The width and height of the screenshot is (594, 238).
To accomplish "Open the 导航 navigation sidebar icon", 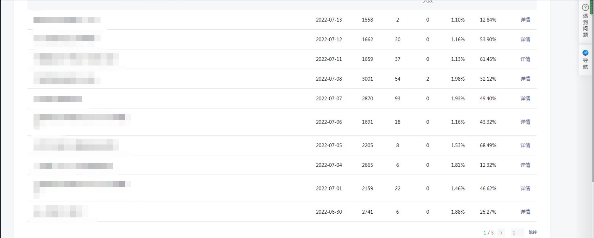I will tap(585, 53).
